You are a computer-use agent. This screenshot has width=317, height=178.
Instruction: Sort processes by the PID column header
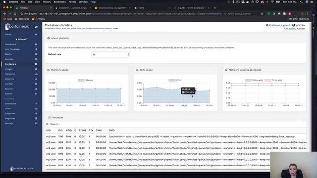pos(60,131)
